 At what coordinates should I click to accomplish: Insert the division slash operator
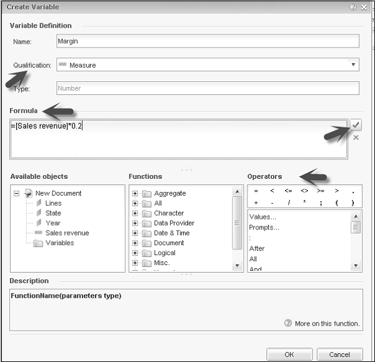[289, 203]
